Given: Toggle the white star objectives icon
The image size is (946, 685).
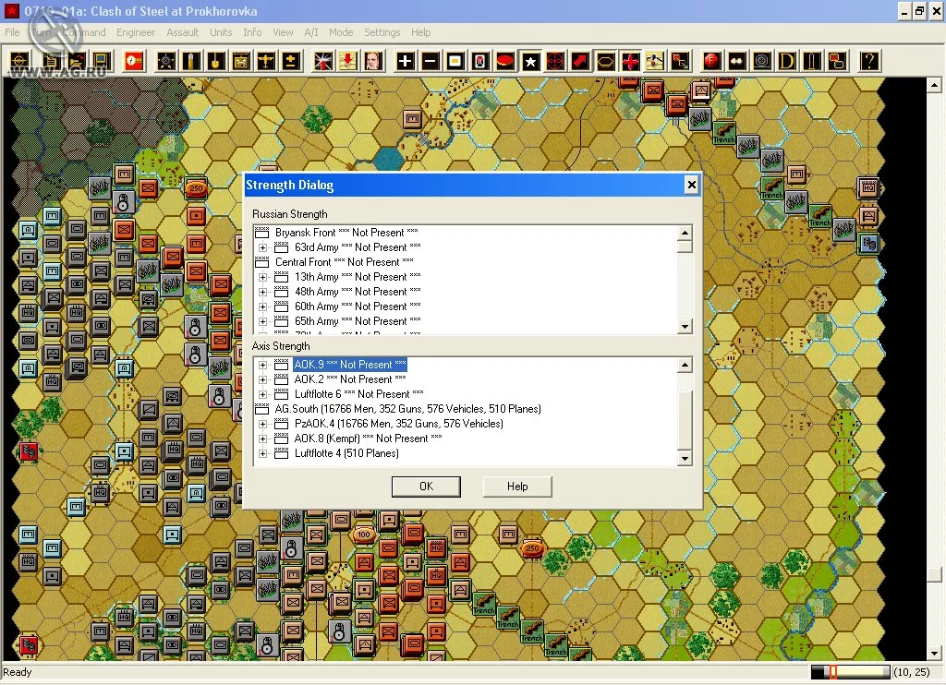Looking at the screenshot, I should (530, 61).
